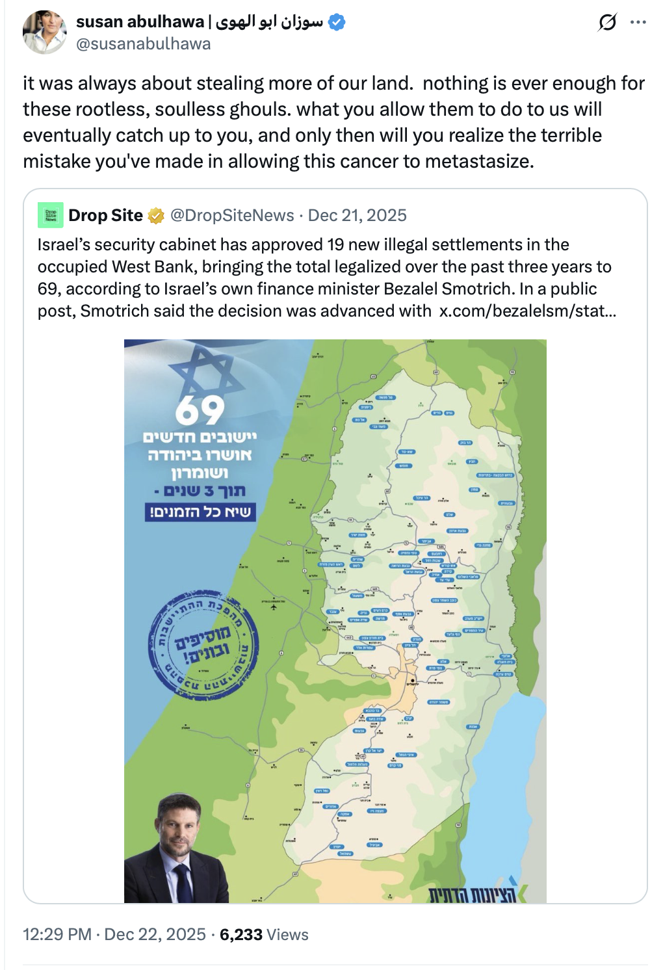The width and height of the screenshot is (663, 970).
Task: Open the quoted post text about Israel's security cabinet
Action: 325,278
